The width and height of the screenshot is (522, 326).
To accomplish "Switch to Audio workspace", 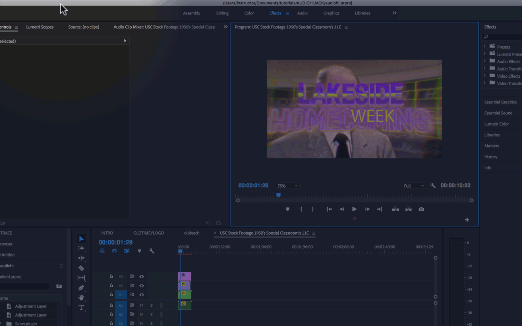I will (302, 13).
